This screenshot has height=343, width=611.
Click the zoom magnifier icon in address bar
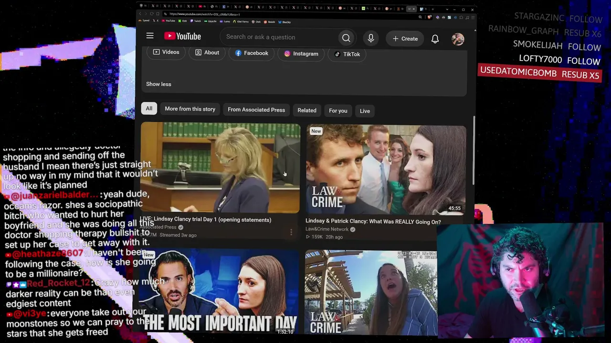[420, 17]
